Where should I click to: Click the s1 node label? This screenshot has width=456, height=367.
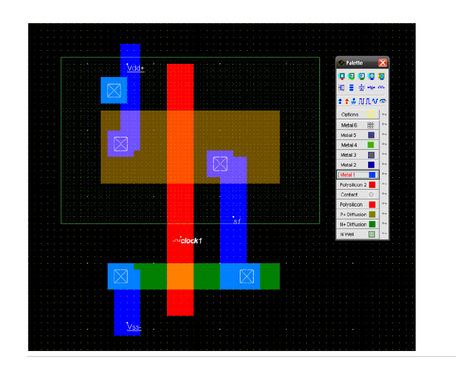[237, 221]
